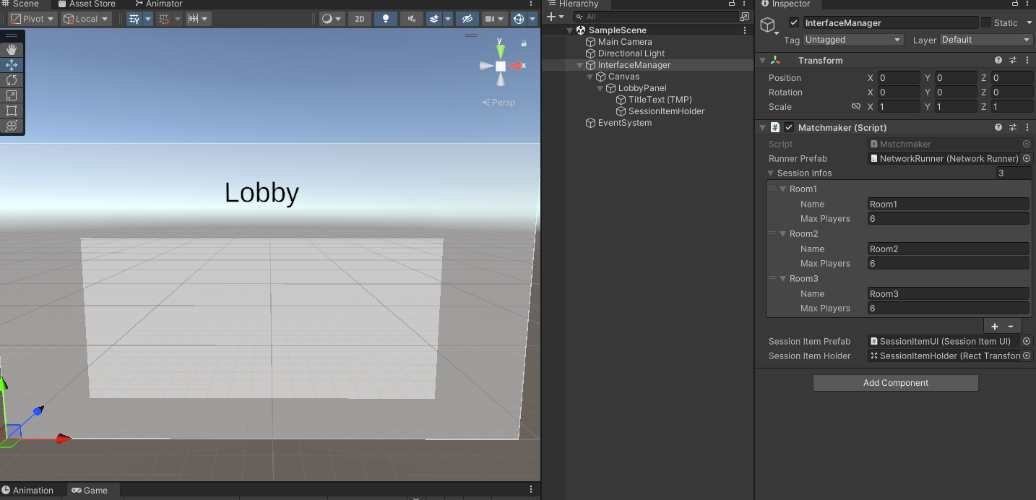Select the Transform tool
Viewport: 1036px width, 500px height.
[12, 125]
